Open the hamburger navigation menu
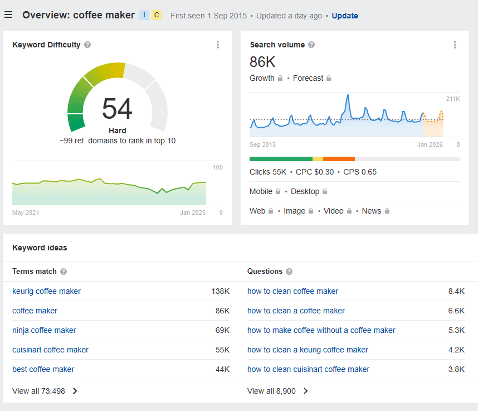 tap(8, 14)
